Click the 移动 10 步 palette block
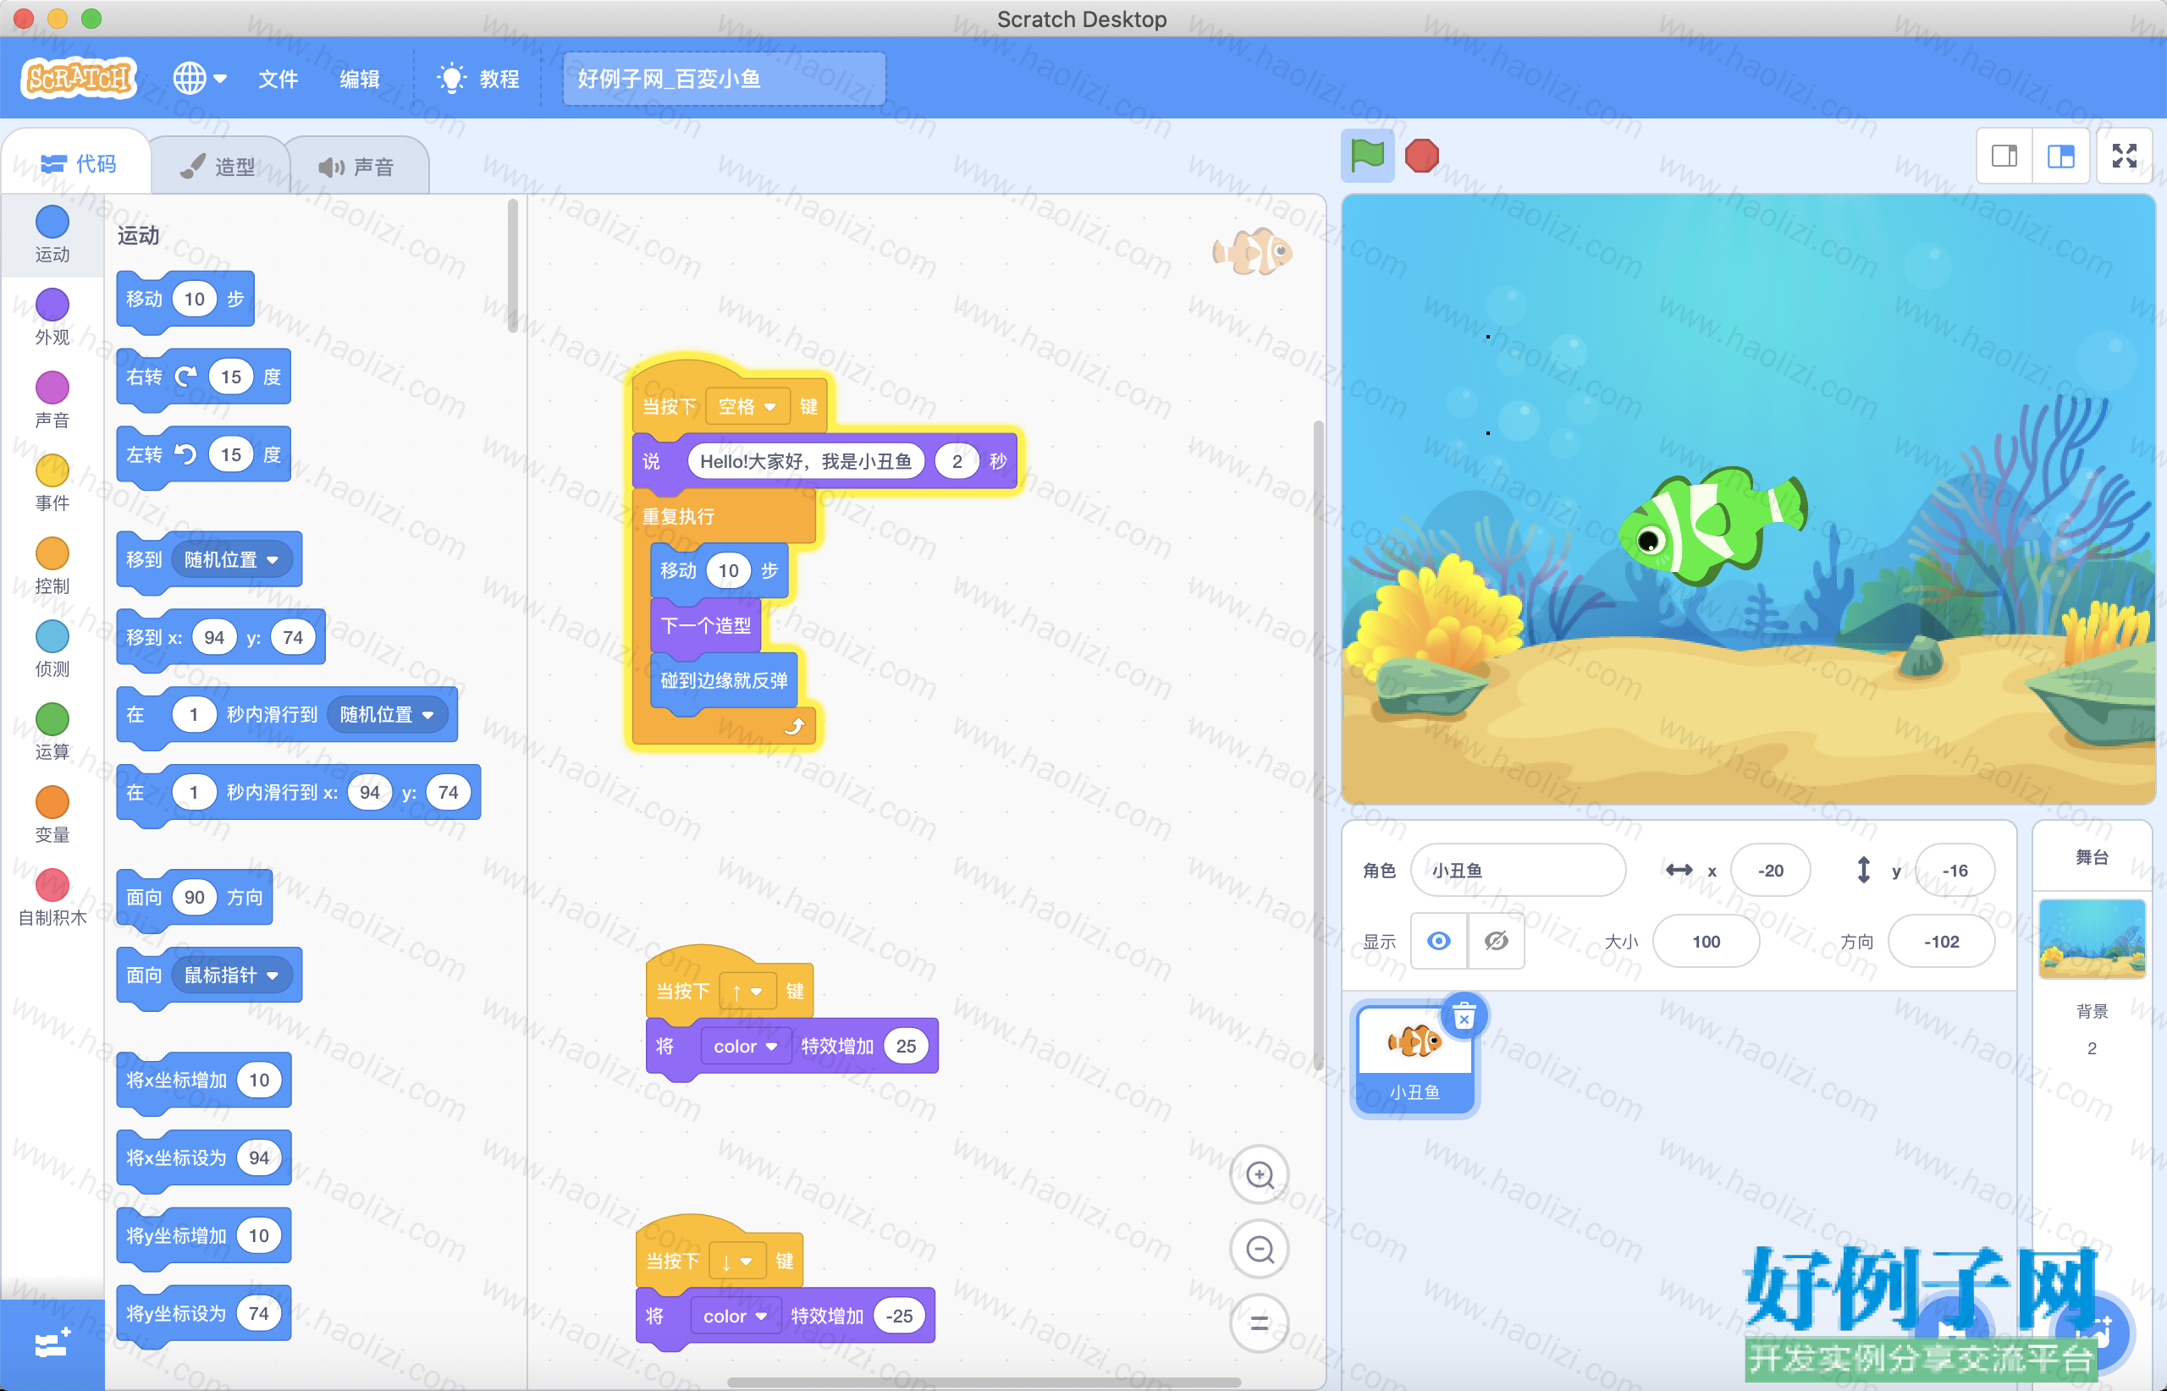The height and width of the screenshot is (1391, 2167). pyautogui.click(x=185, y=299)
